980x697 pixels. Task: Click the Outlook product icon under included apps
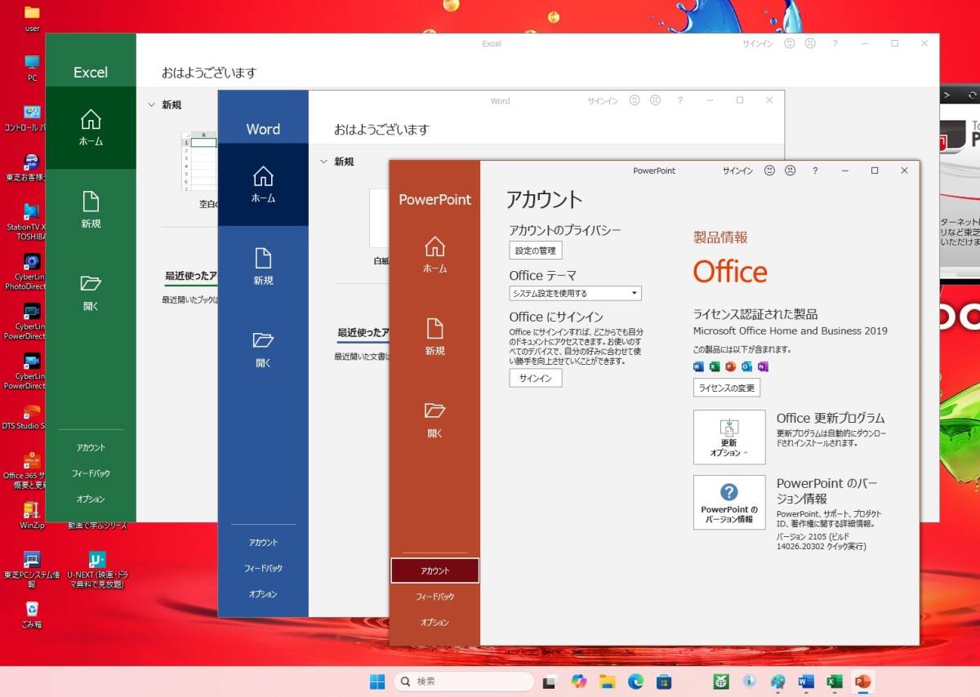point(746,366)
